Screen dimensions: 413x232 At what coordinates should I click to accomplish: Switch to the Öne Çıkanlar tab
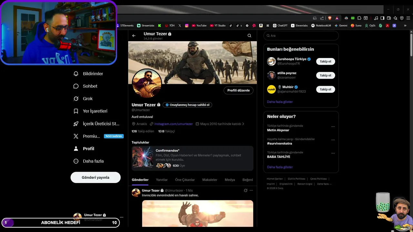point(185,180)
